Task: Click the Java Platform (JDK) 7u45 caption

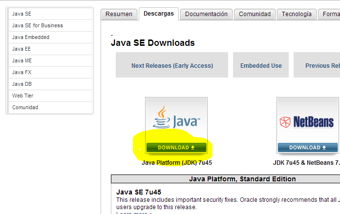Action: pyautogui.click(x=177, y=163)
